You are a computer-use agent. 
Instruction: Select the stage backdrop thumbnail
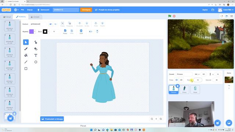(229, 80)
